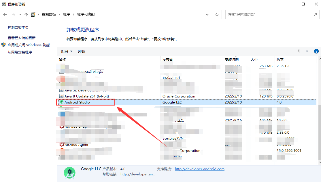Click the address bar control panel icon
The width and height of the screenshot is (321, 182).
pos(33,14)
